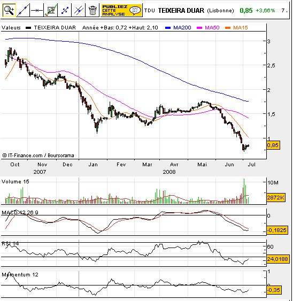
Task: Click the TDU ticker symbol
Action: click(150, 11)
